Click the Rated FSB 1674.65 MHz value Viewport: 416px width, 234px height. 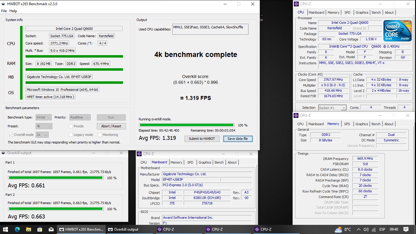pyautogui.click(x=333, y=96)
